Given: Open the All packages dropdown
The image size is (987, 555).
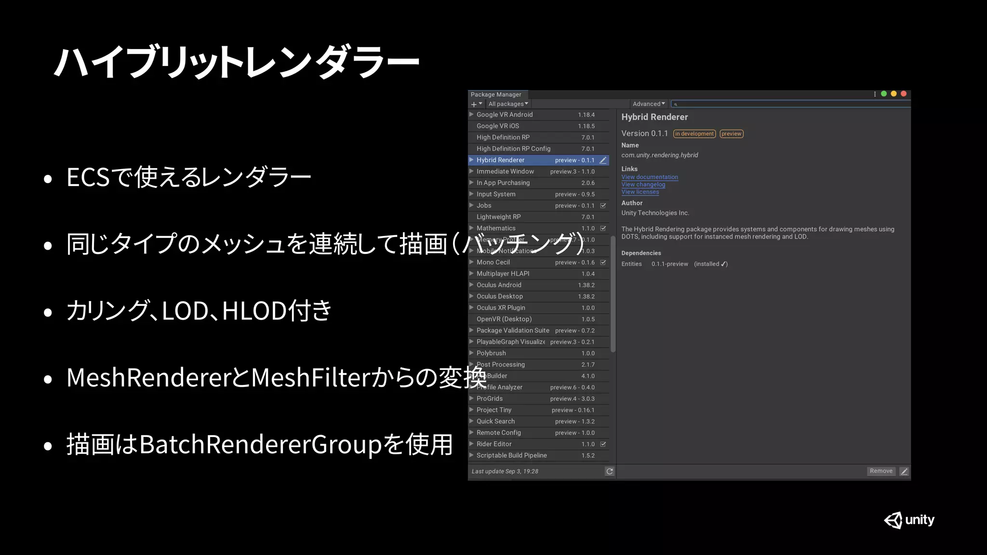Looking at the screenshot, I should pos(508,104).
